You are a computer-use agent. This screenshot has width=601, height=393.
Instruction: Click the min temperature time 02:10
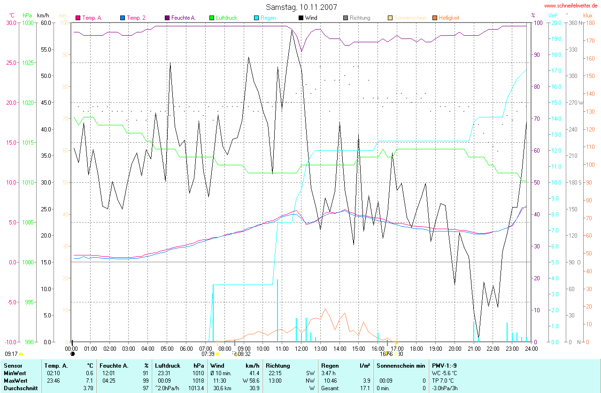[x=54, y=373]
